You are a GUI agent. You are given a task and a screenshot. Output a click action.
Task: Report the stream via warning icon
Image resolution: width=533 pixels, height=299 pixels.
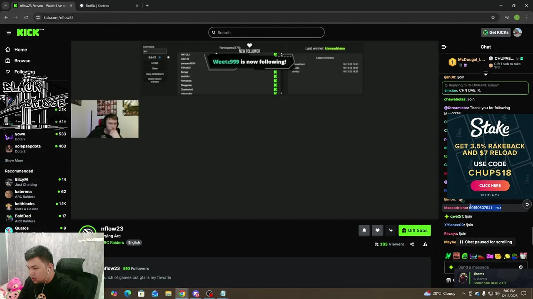[425, 244]
